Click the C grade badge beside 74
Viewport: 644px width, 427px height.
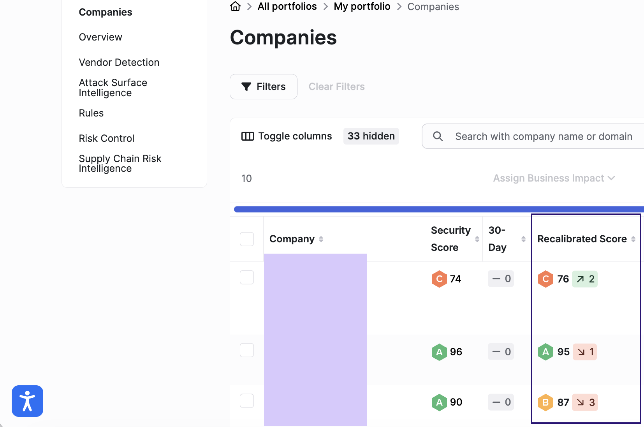point(439,279)
